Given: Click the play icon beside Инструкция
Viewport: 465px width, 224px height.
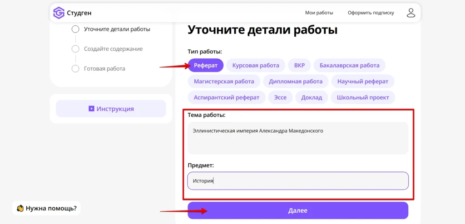Looking at the screenshot, I should click(x=91, y=109).
